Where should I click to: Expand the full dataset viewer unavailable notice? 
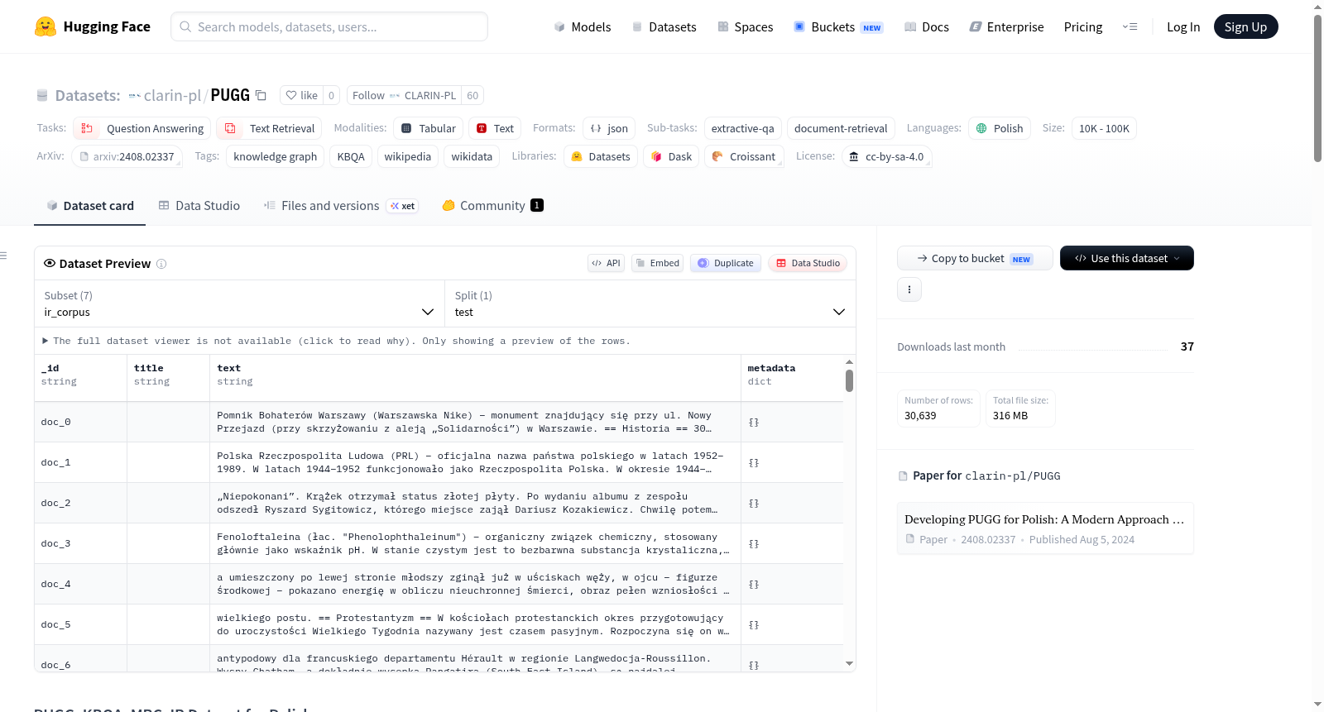pos(336,341)
